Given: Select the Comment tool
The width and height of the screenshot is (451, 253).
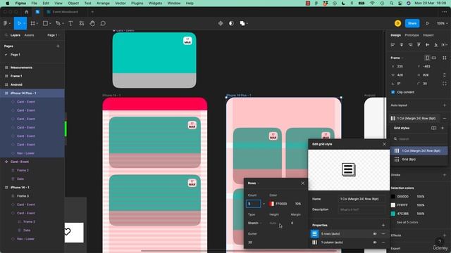Looking at the screenshot, I should [x=103, y=23].
